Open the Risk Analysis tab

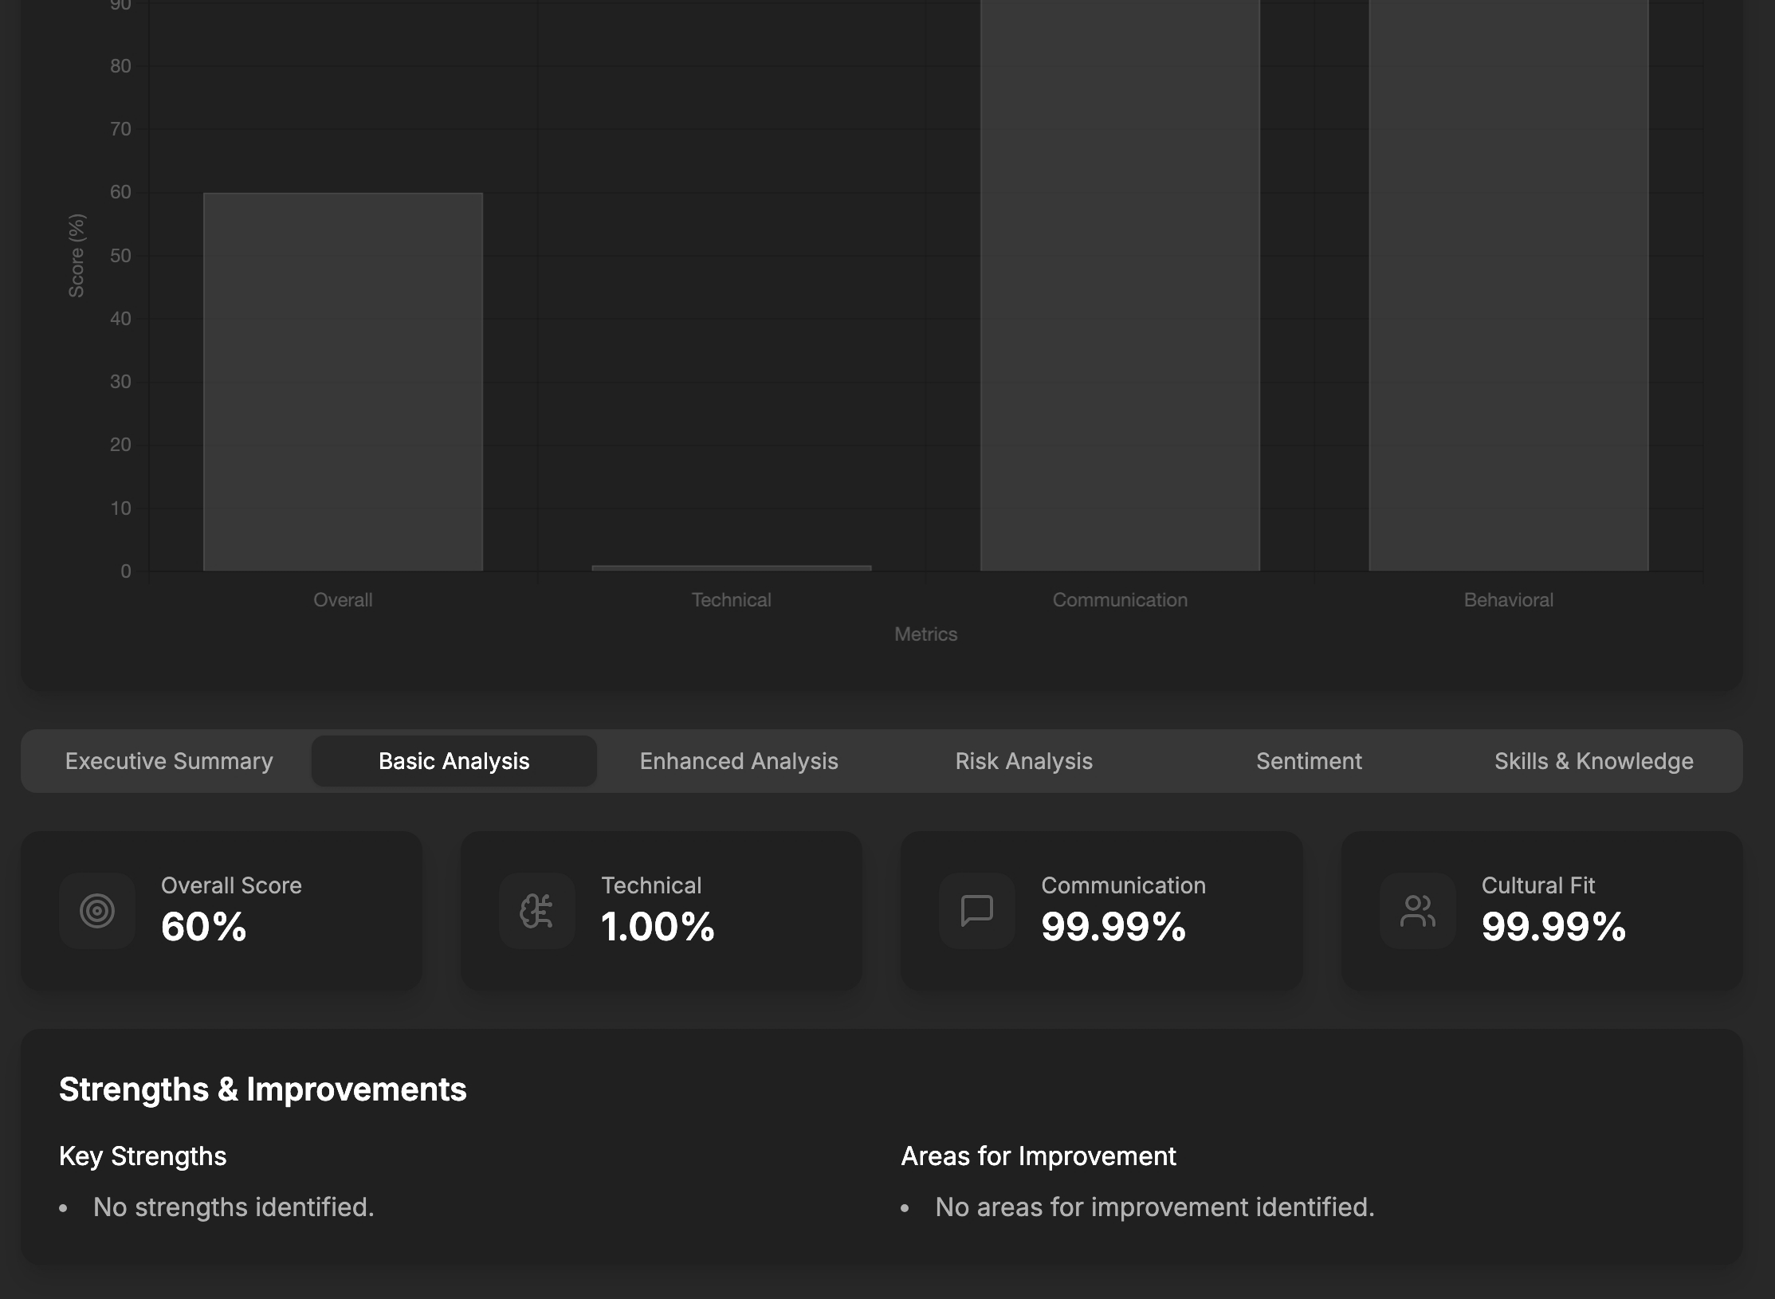click(x=1023, y=761)
